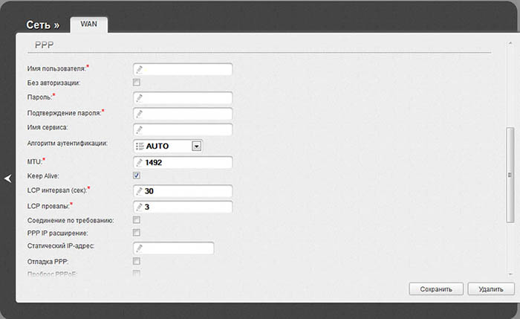Click the pencil icon in LCP провалы field
520x319 pixels.
(x=140, y=207)
